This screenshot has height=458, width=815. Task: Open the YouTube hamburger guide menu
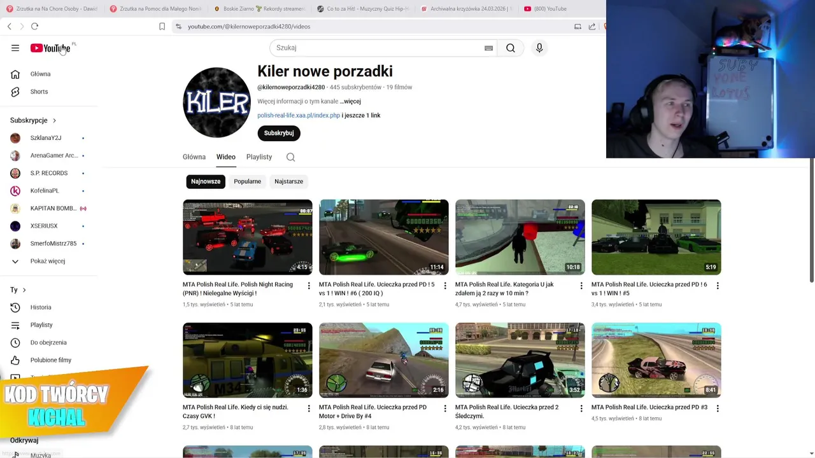pos(15,48)
